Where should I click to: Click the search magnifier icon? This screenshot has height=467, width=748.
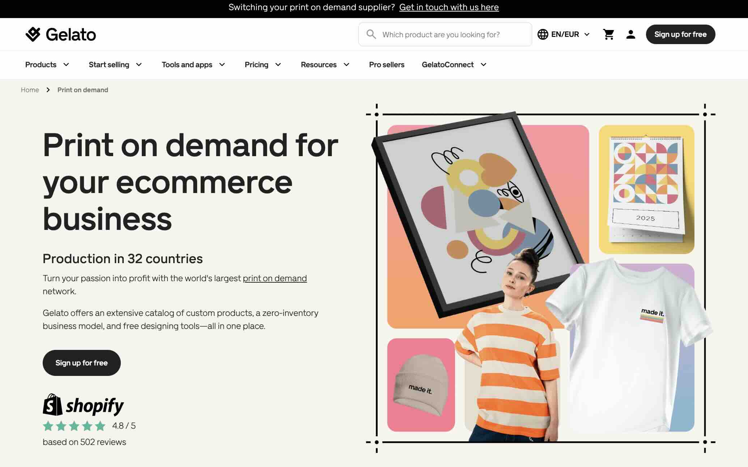click(371, 34)
